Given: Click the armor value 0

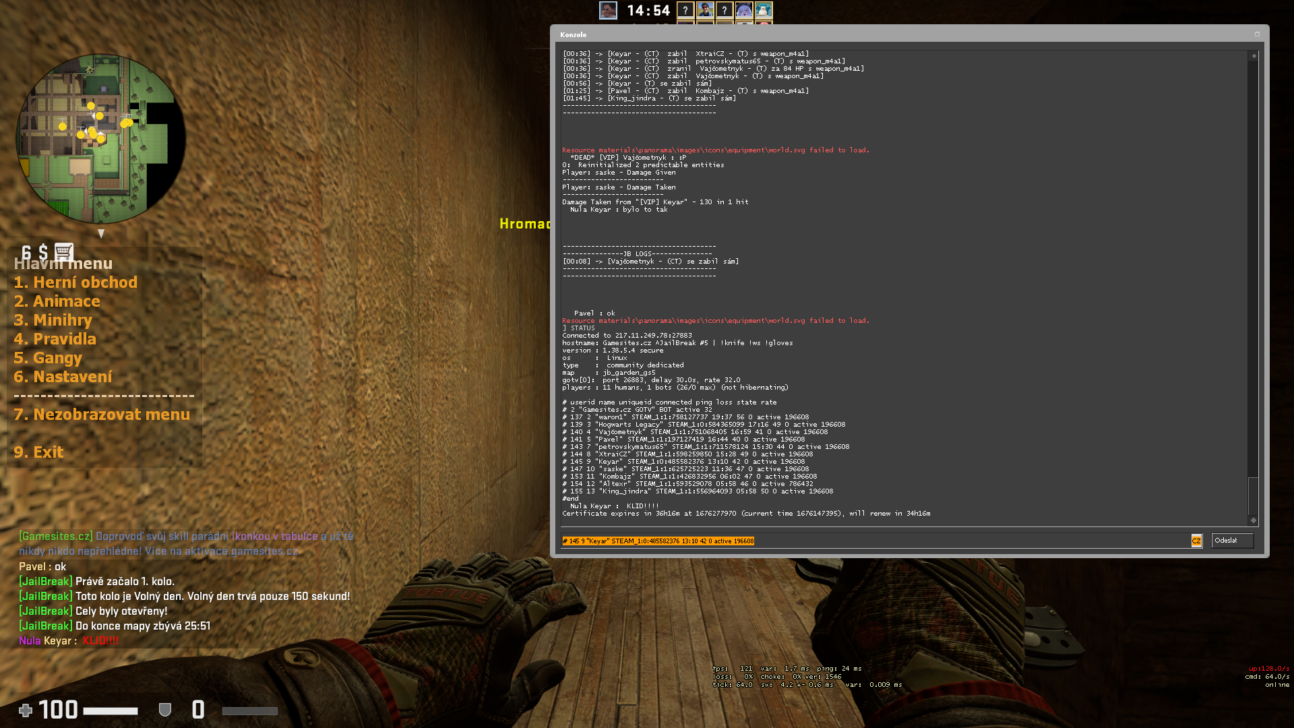Looking at the screenshot, I should point(198,710).
